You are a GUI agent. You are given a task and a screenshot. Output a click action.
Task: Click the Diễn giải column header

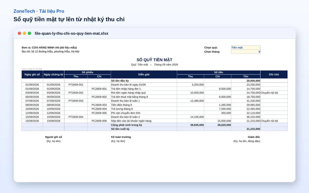click(144, 75)
